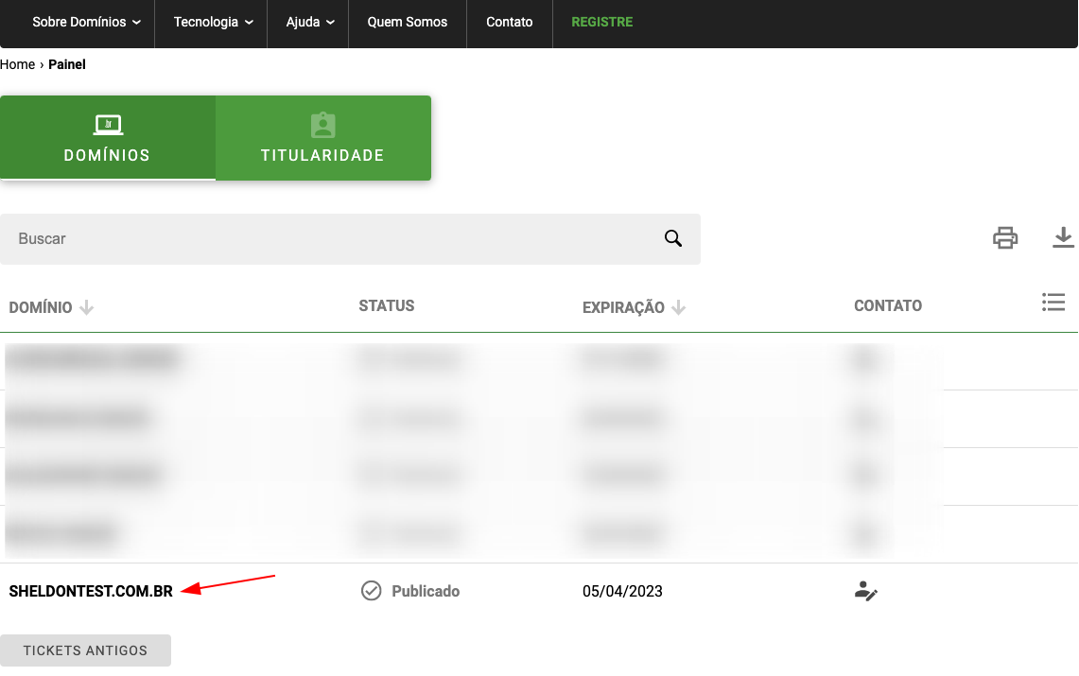Screen dimensions: 1079x676
Task: Click the Tickets Antigos button
Action: (x=85, y=650)
